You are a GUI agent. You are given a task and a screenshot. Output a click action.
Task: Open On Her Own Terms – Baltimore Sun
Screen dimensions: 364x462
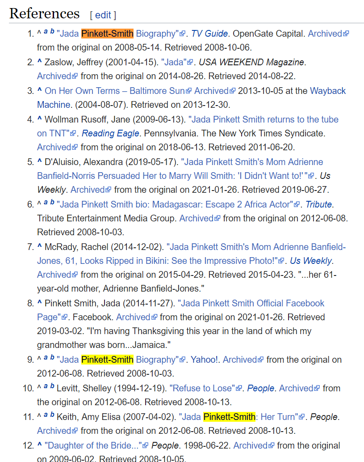click(x=114, y=91)
